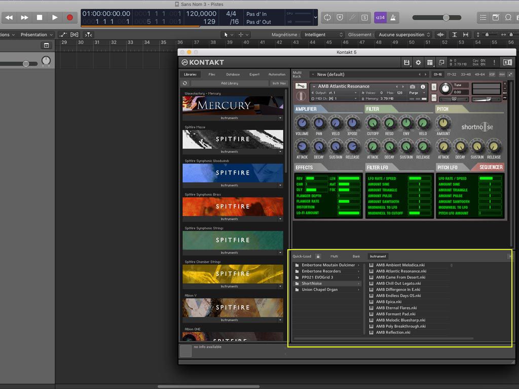519x389 pixels.
Task: Open the Purge dropdown menu
Action: coord(417,93)
